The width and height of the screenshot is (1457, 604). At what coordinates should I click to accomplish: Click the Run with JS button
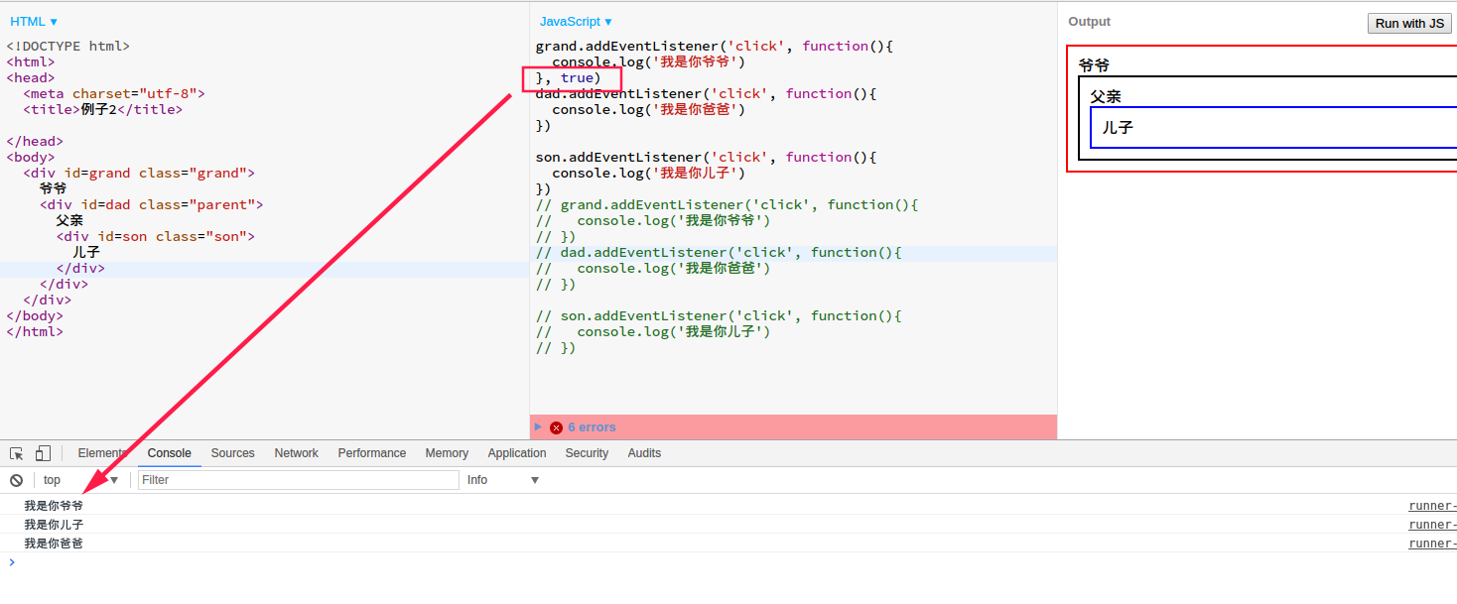(1409, 23)
